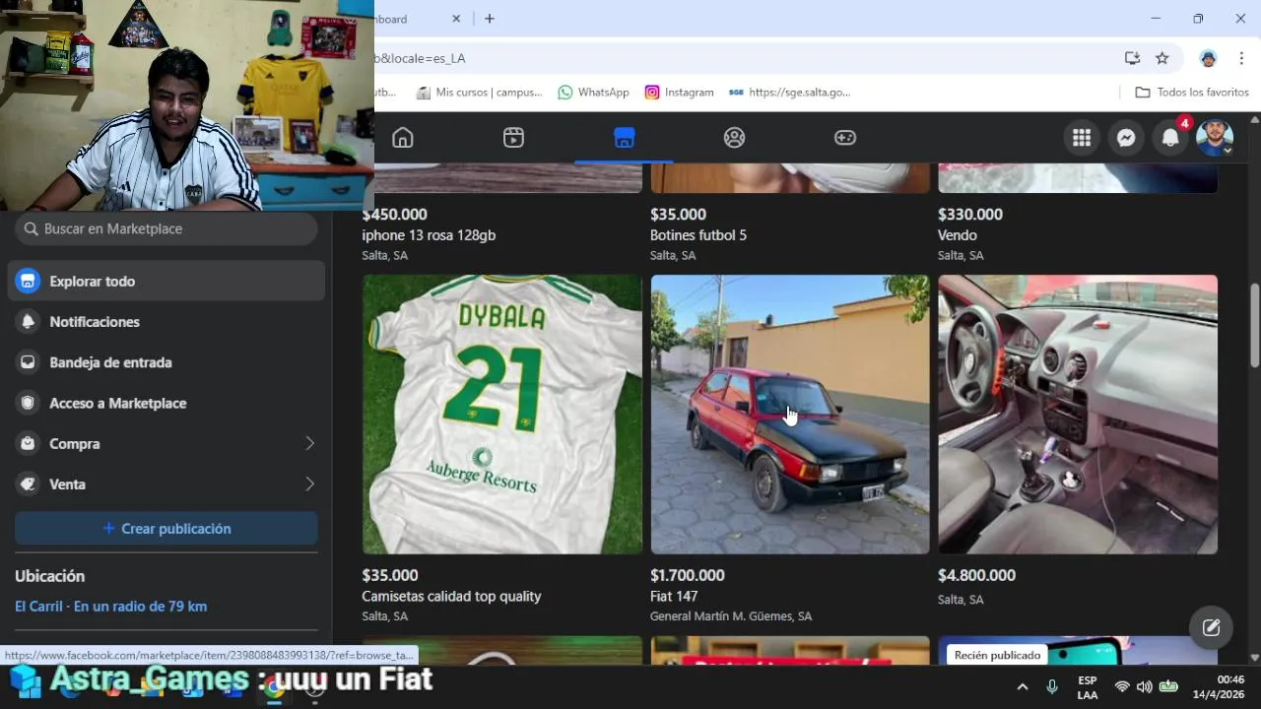Open Instagram bookmark
The height and width of the screenshot is (709, 1261).
click(679, 92)
